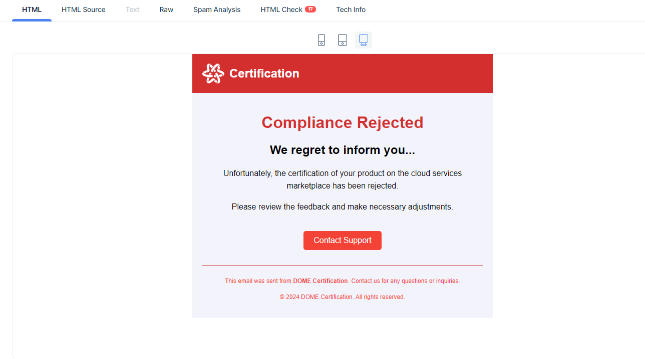Open the Raw tab

click(x=166, y=9)
